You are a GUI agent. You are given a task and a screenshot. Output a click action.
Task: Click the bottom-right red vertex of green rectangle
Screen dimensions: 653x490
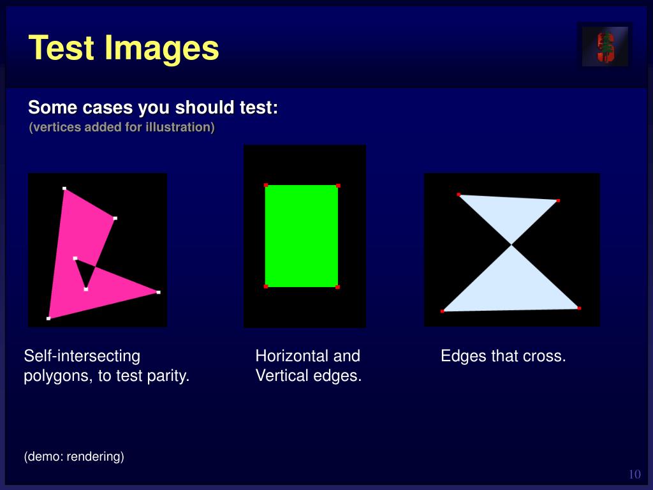tap(337, 287)
